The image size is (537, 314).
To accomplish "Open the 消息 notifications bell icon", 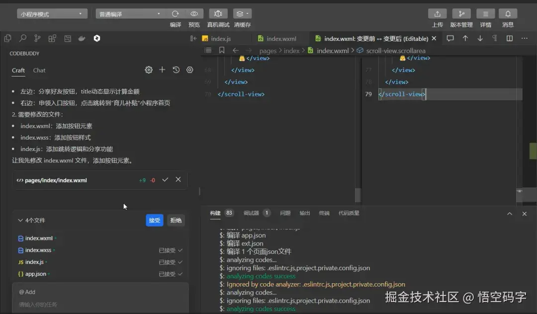I will pos(507,13).
